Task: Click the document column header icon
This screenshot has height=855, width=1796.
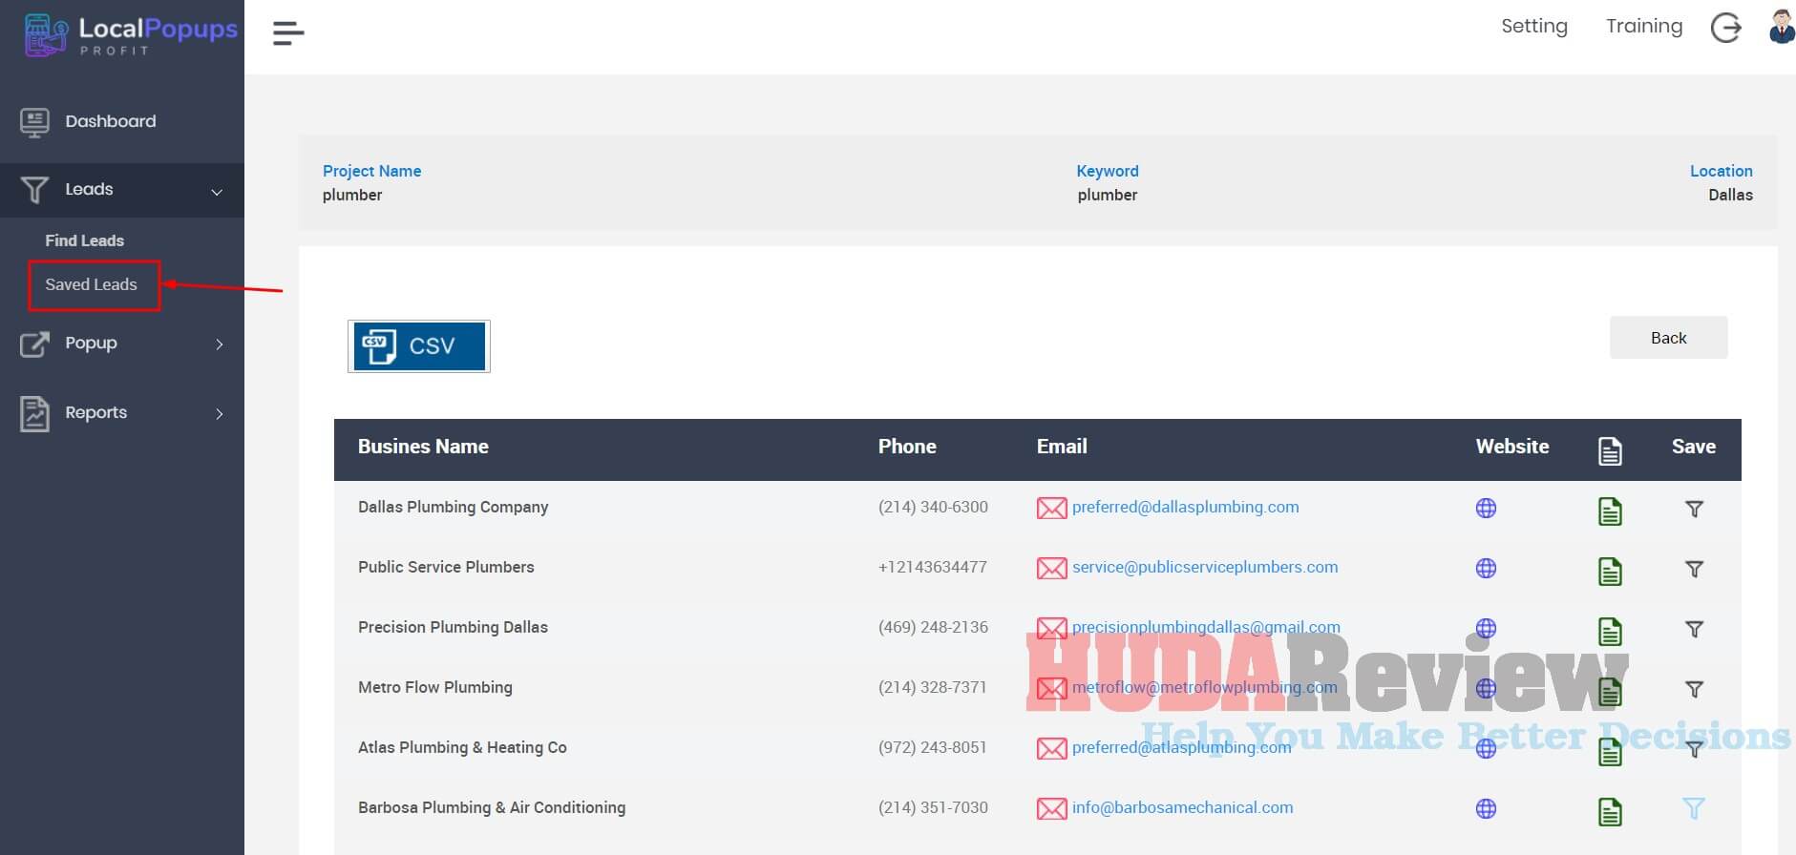Action: click(x=1610, y=450)
